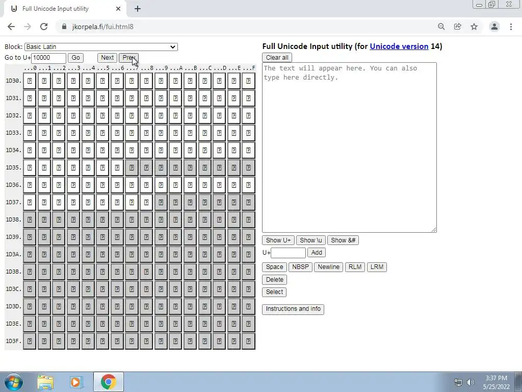Image resolution: width=522 pixels, height=392 pixels.
Task: Select character cell in row 1D32 column A
Action: tap(175, 116)
